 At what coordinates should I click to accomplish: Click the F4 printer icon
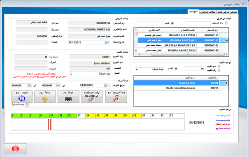click(x=68, y=98)
